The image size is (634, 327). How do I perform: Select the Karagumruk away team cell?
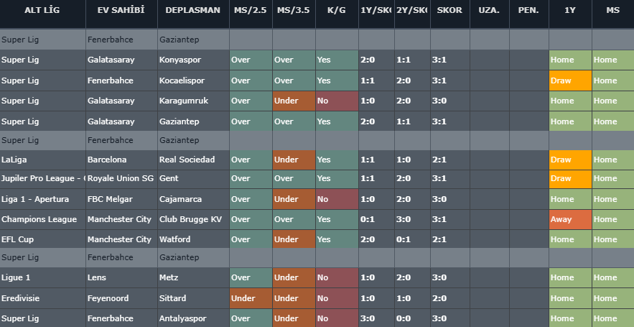pyautogui.click(x=193, y=101)
